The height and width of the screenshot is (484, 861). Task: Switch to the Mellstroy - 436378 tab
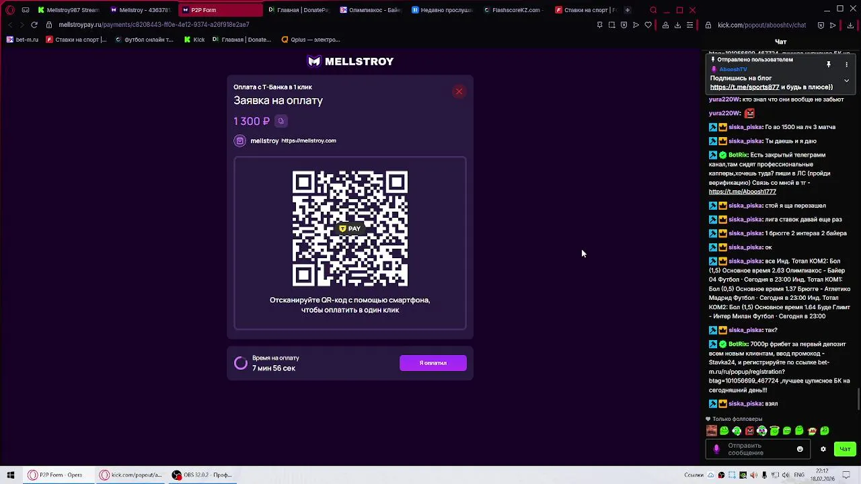(x=141, y=10)
